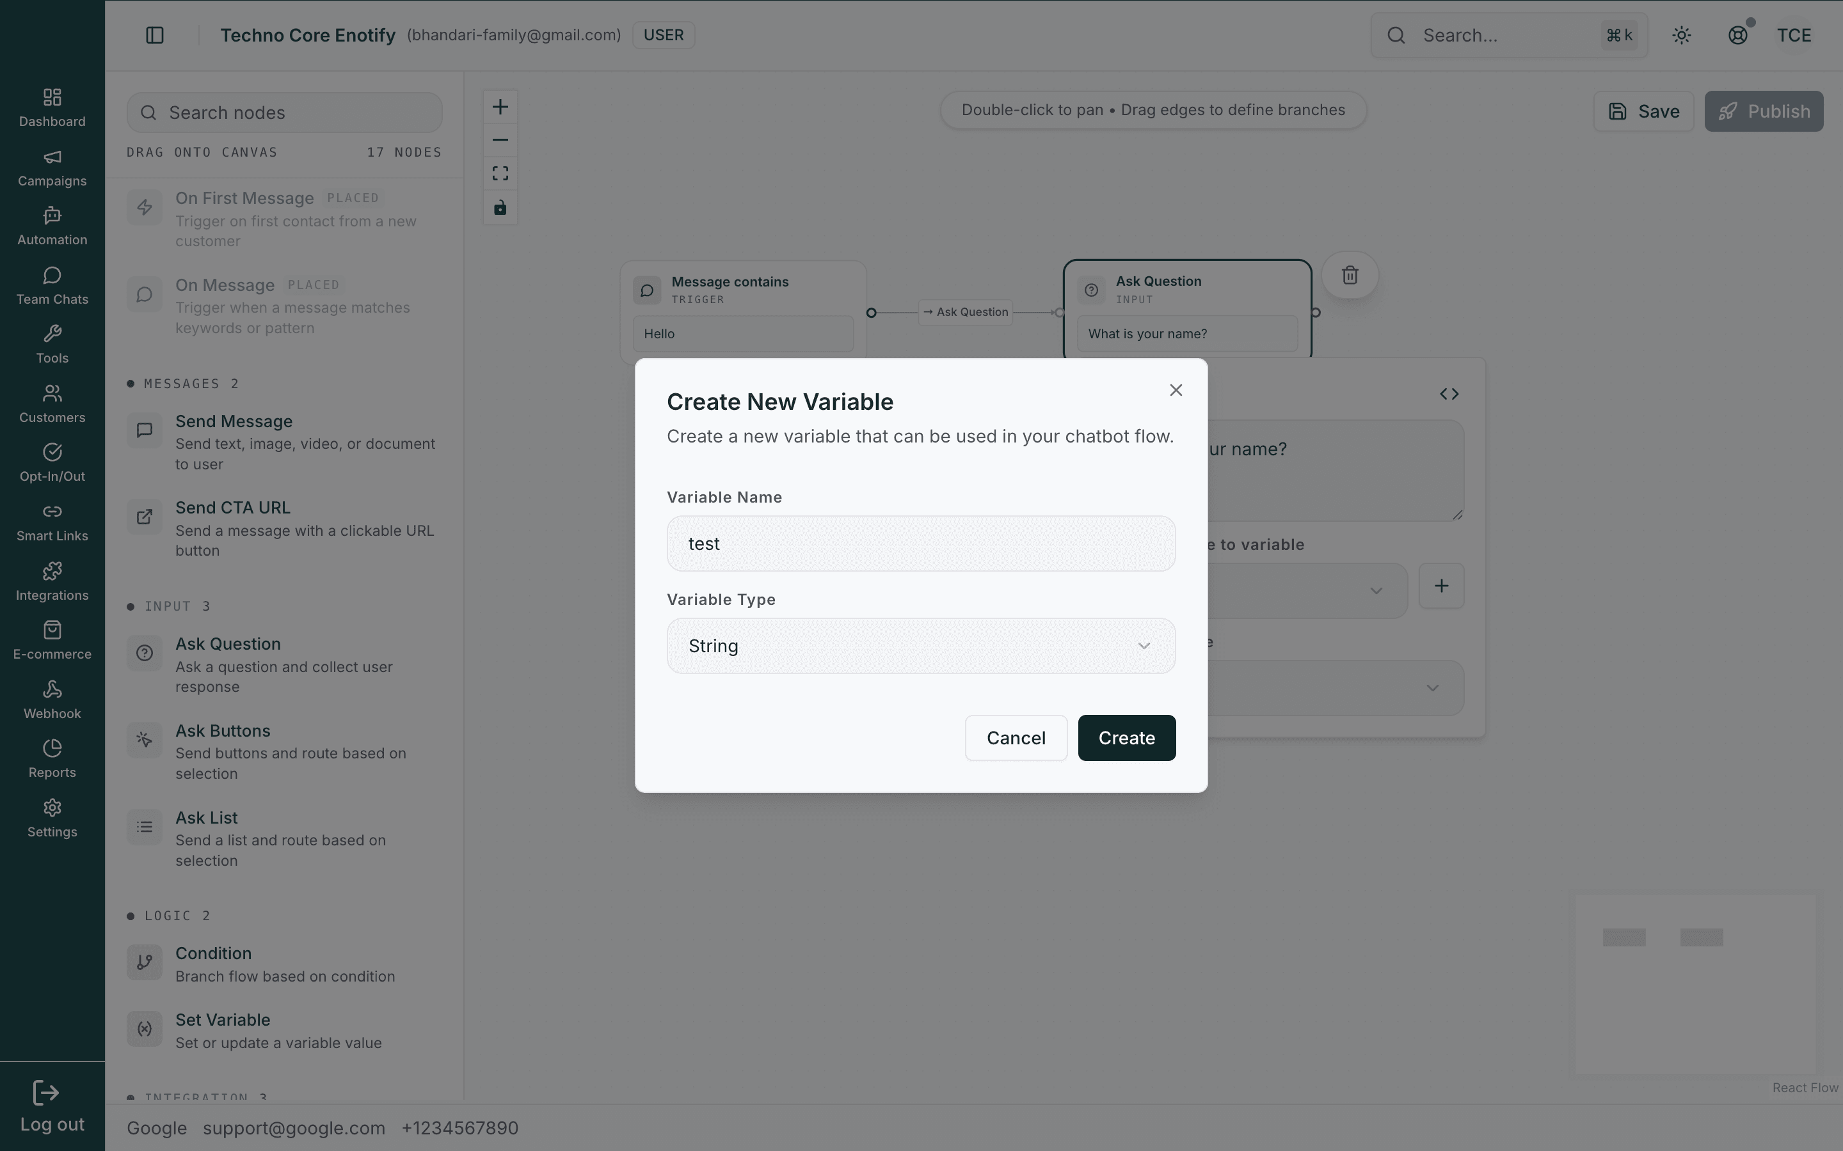Select the Send CTA URL node
The image size is (1843, 1151).
tap(284, 529)
